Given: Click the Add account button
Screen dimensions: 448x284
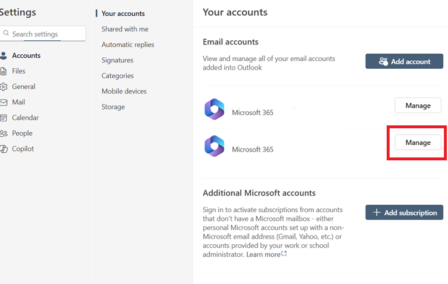Looking at the screenshot, I should 404,61.
